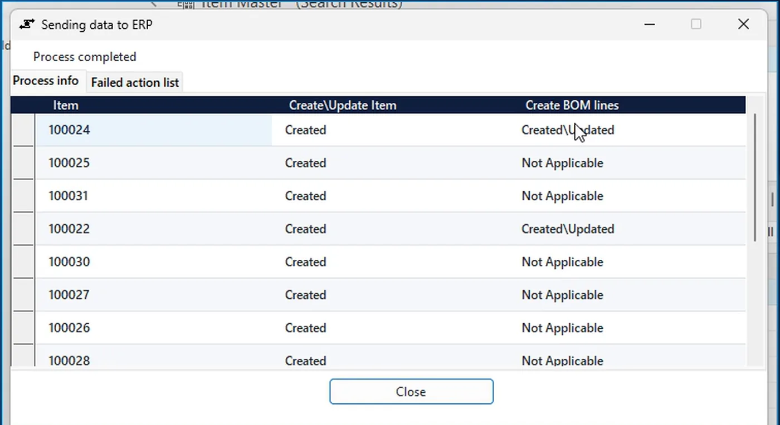Click row selector for item 100022
Viewport: 780px width, 425px height.
click(x=23, y=229)
